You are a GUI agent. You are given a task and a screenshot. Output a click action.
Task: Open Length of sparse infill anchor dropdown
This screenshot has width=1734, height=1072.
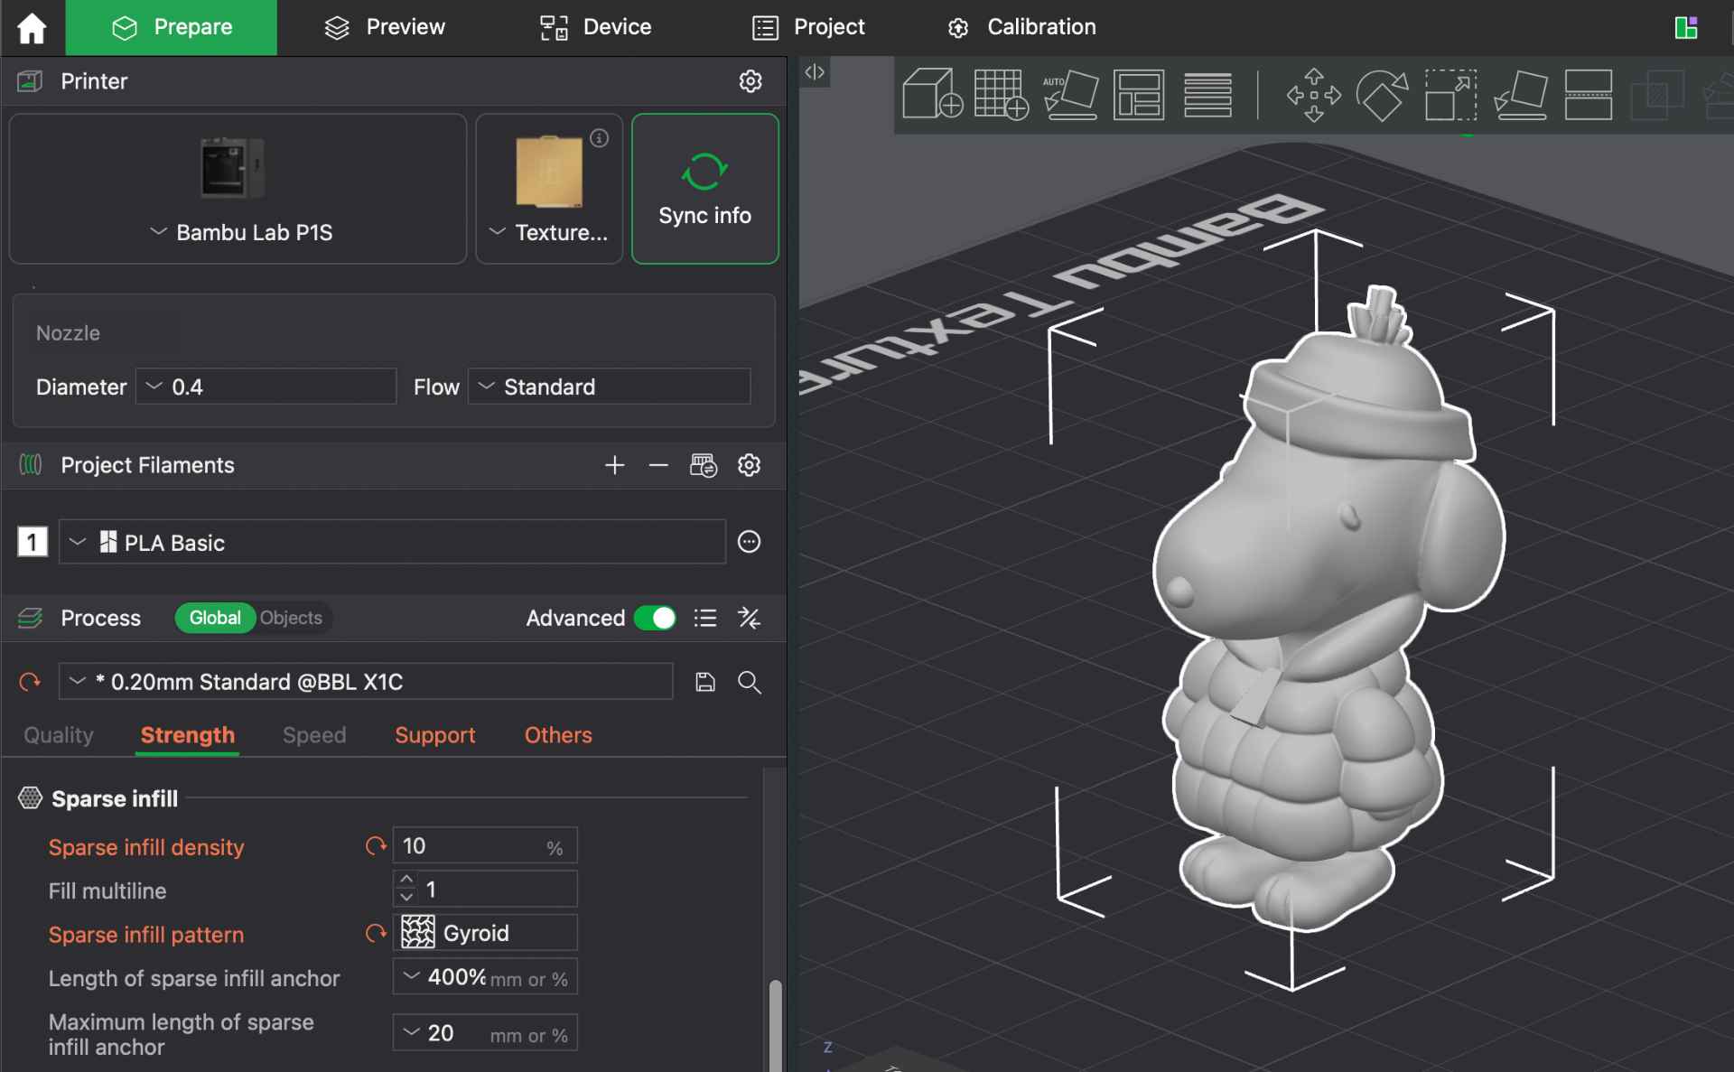point(485,977)
